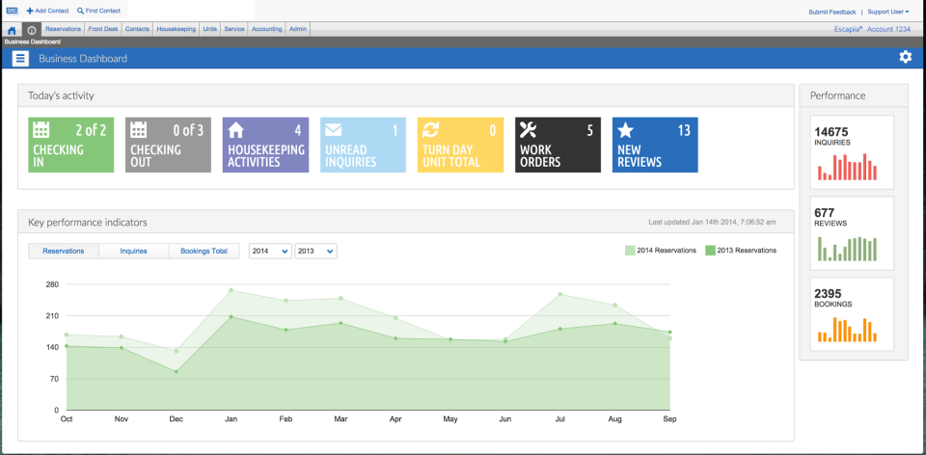The width and height of the screenshot is (926, 455).
Task: Select the Bookings Total KPI tab
Action: click(204, 251)
